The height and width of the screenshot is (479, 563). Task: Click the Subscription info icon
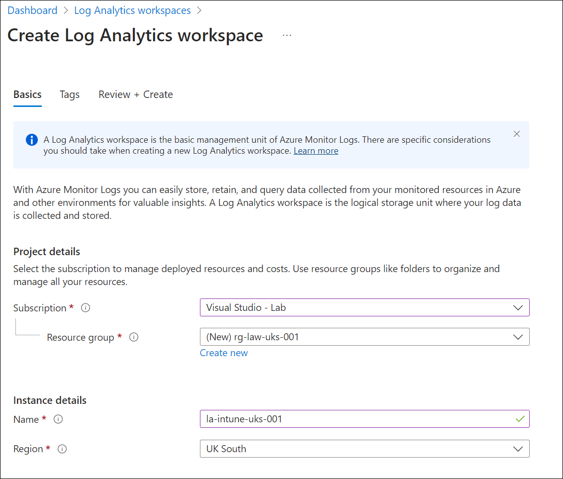86,308
